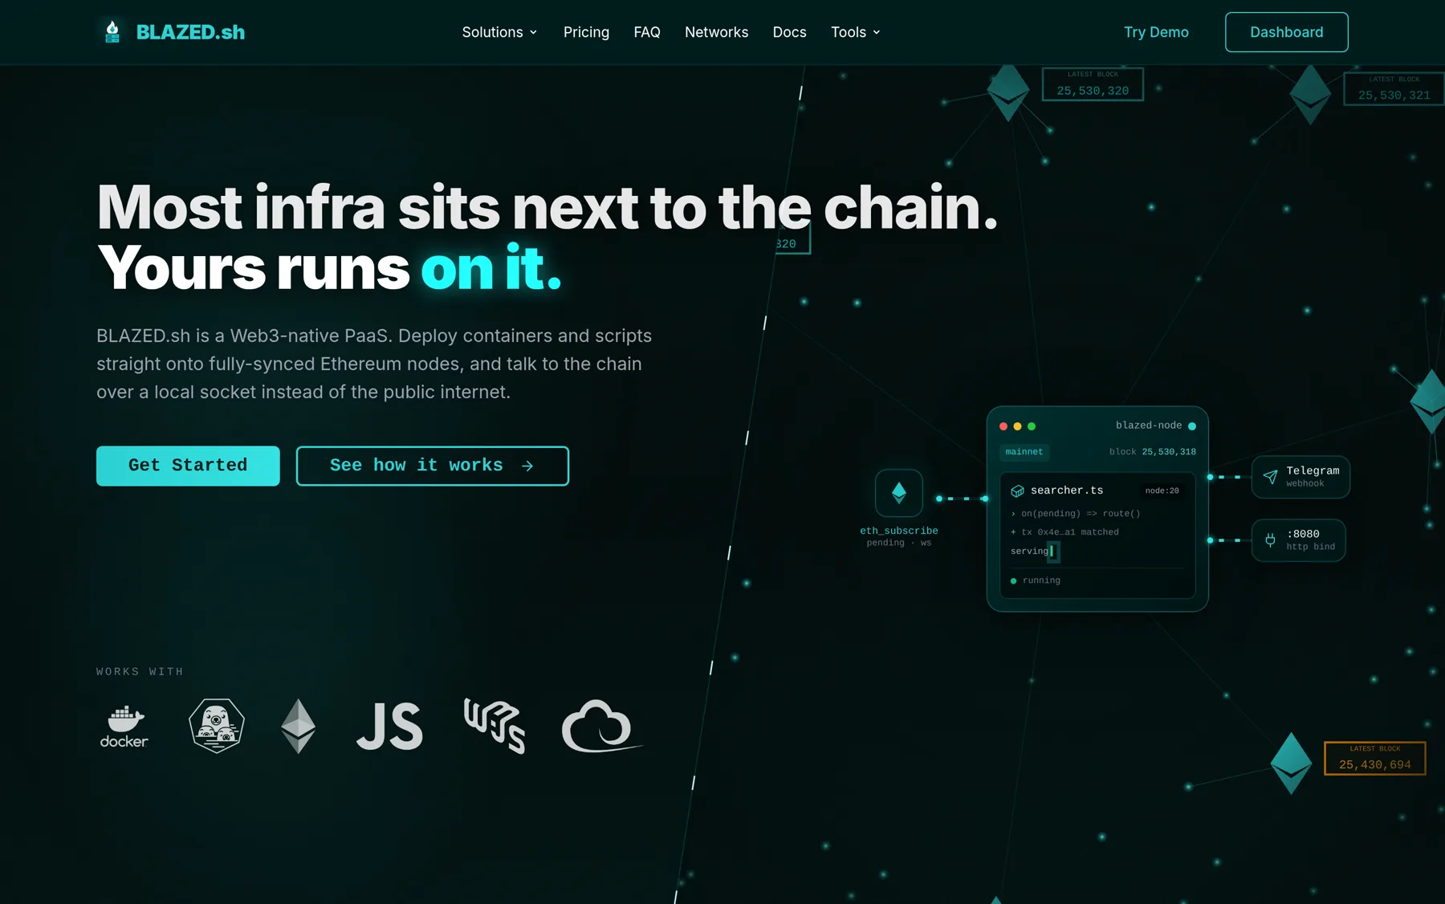1445x904 pixels.
Task: Click the Ethereum diamond beside block 25,530,321
Action: [1310, 95]
